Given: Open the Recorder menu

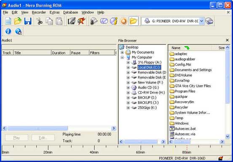Looking at the screenshot, I should pos(39,13).
